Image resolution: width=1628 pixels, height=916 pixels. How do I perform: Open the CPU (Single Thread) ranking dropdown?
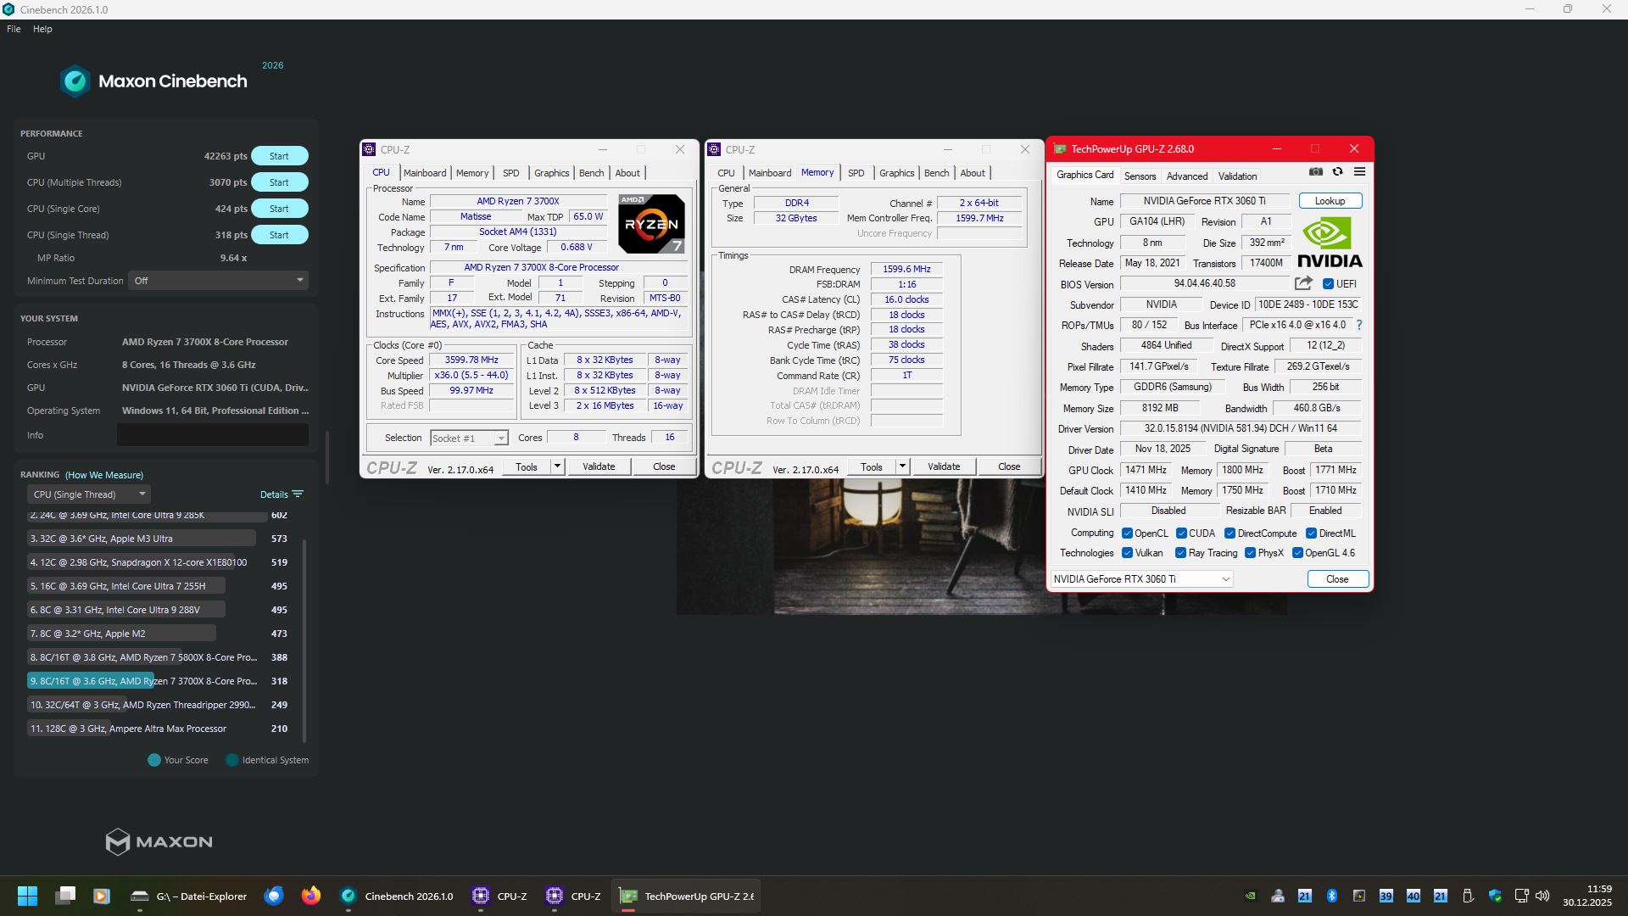(x=90, y=494)
